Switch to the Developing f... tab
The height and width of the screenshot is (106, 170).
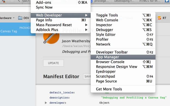pos(124,1)
